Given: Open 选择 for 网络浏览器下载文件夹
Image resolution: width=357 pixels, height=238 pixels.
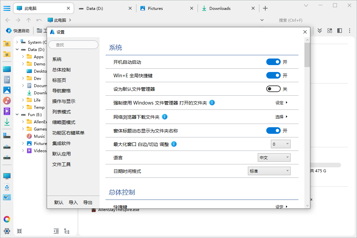Looking at the screenshot, I should pos(281,117).
